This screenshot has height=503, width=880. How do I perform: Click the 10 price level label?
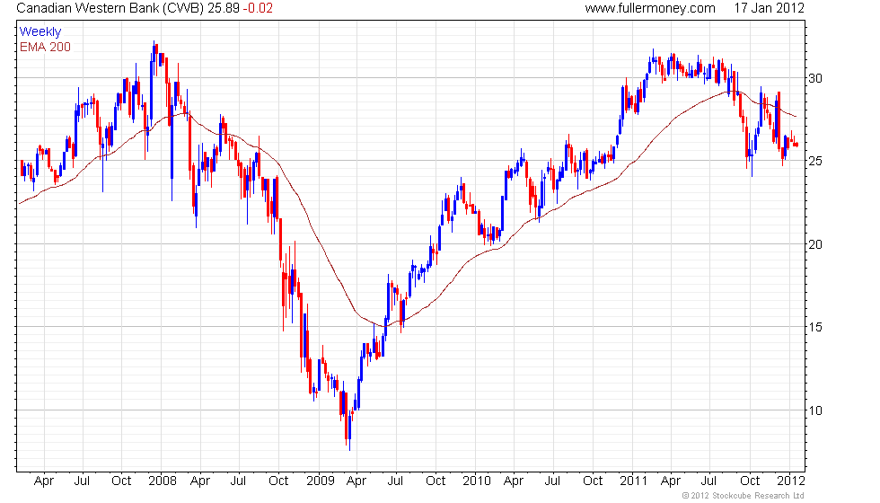[815, 410]
